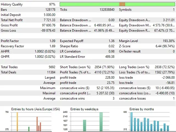Click the AHPR label

click(5, 51)
